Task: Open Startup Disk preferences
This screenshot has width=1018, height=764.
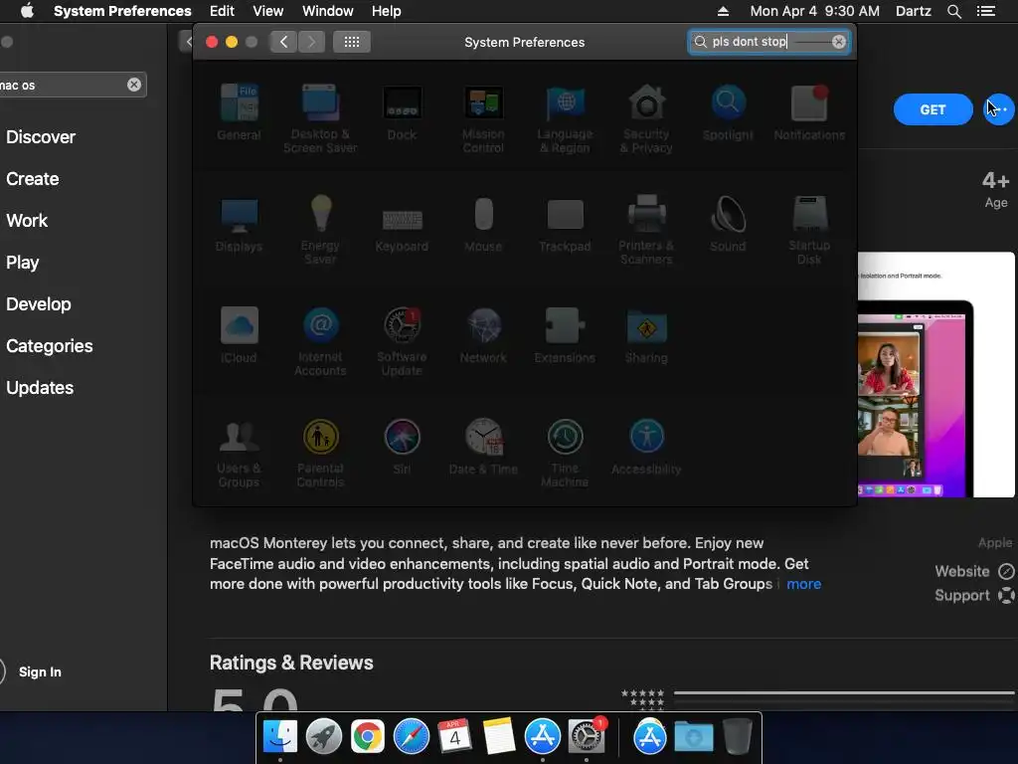Action: point(809,230)
